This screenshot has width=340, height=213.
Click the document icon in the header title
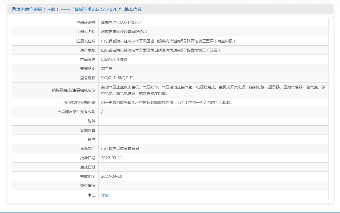14,9
